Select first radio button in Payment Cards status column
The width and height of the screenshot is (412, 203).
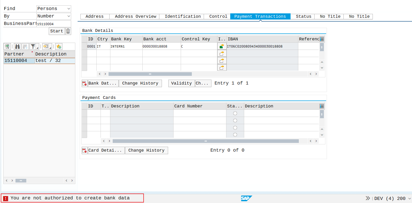pos(235,113)
